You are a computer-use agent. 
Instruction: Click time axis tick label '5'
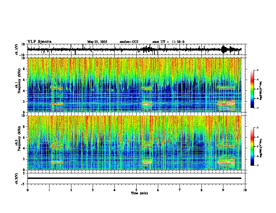click(136, 190)
